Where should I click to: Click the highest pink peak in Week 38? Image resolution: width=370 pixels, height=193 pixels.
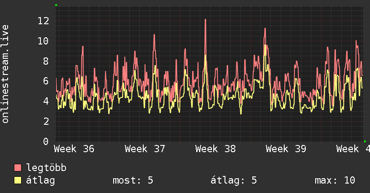[x=205, y=20]
